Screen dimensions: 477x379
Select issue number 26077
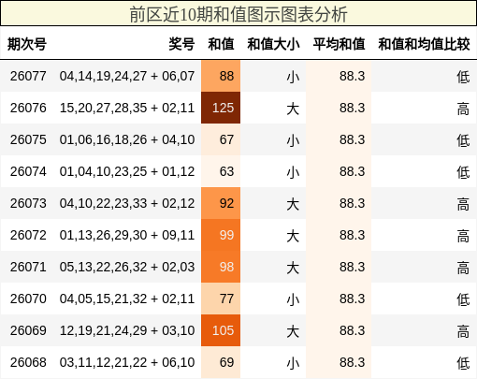(28, 76)
